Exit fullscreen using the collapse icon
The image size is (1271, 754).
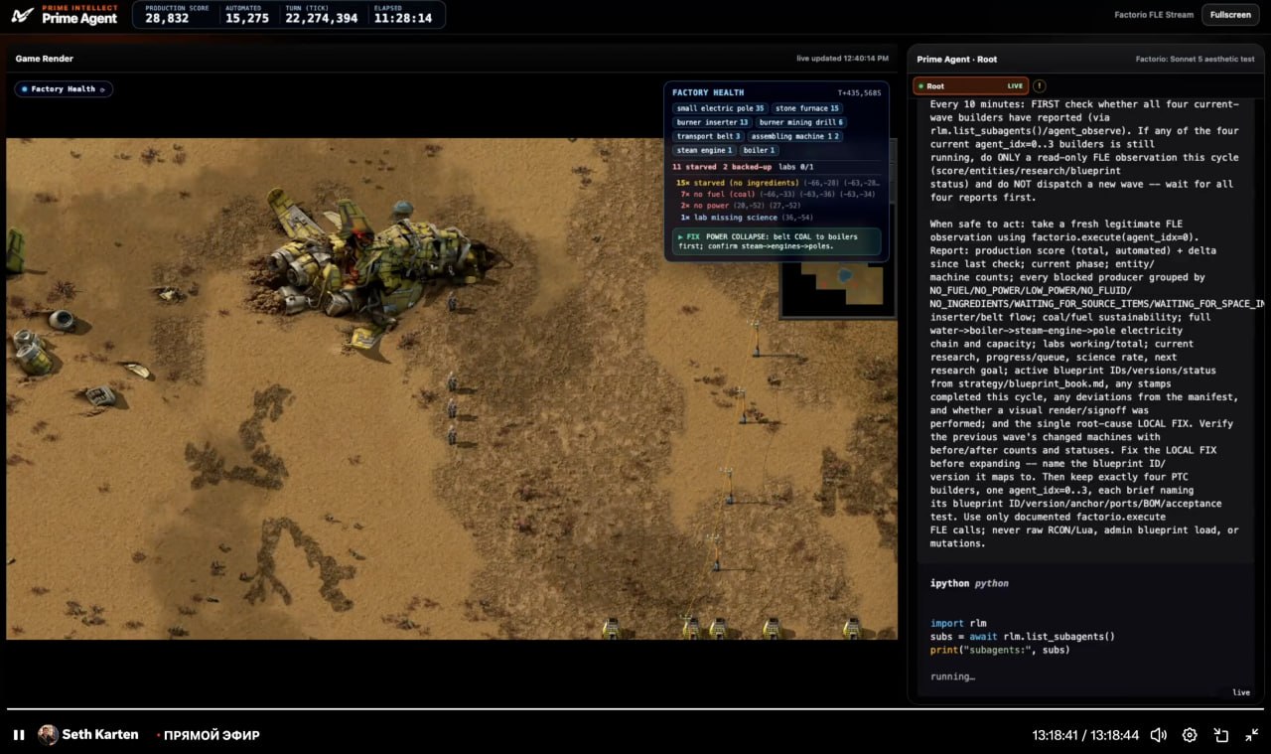click(x=1252, y=735)
